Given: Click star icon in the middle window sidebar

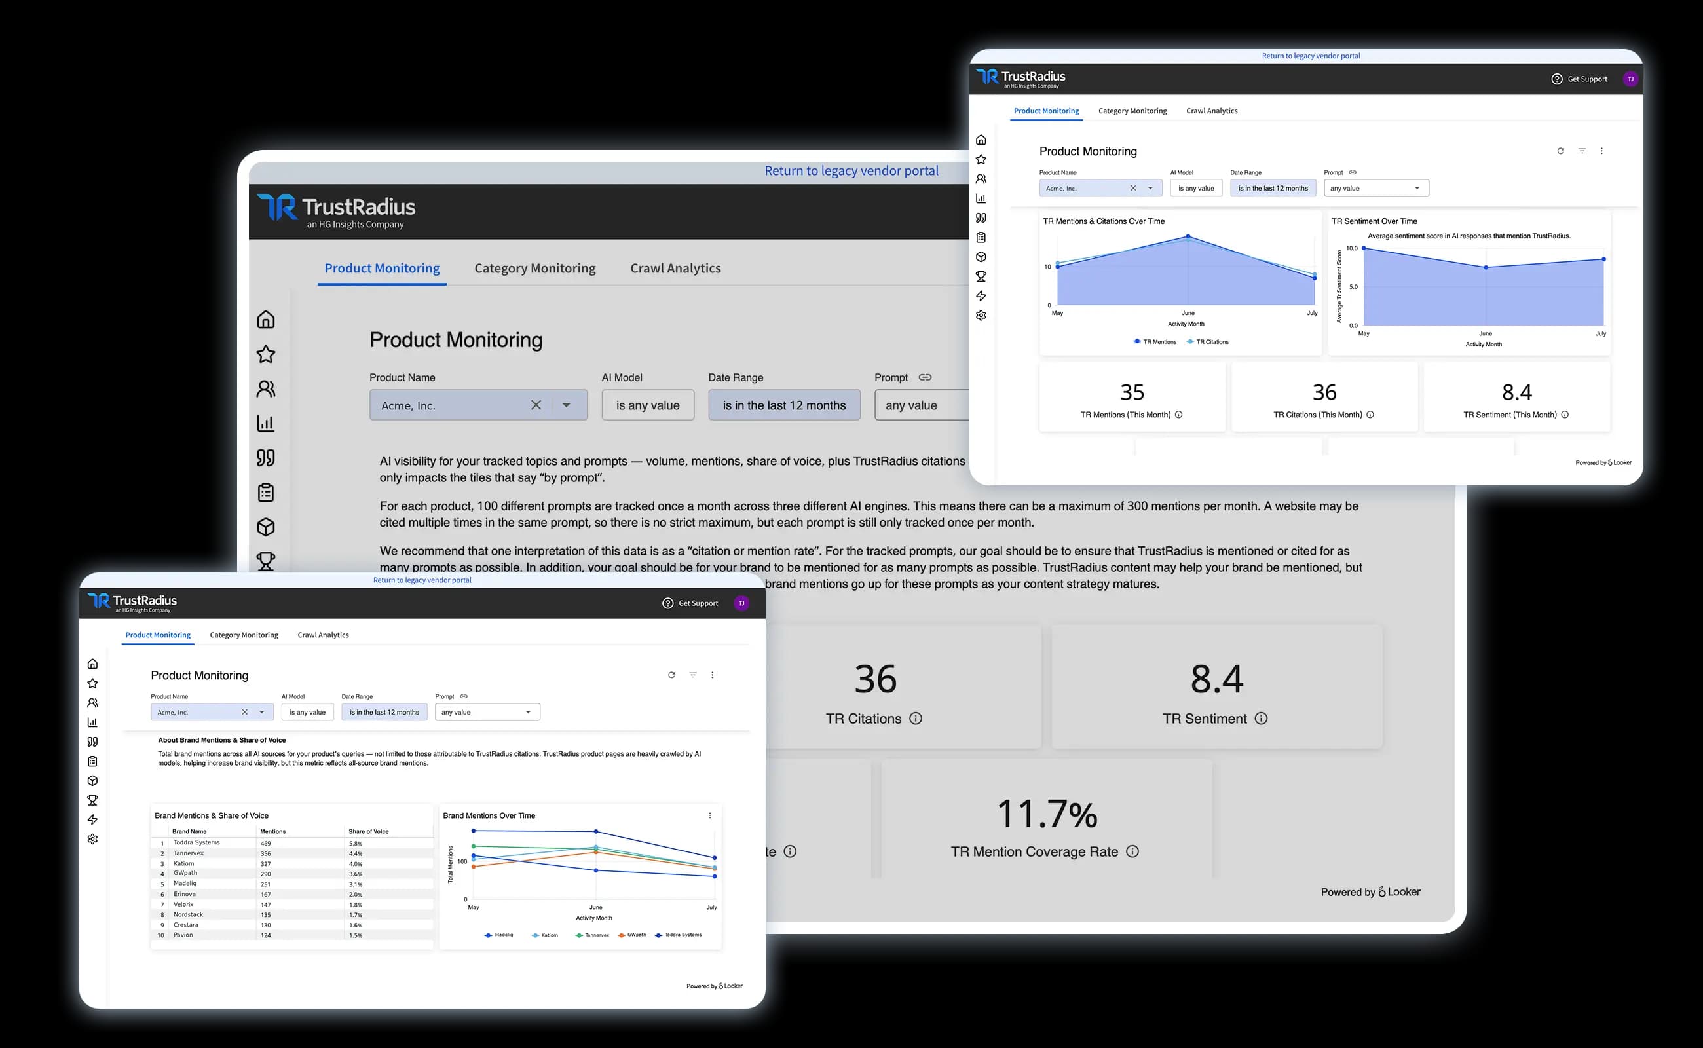Looking at the screenshot, I should 265,354.
